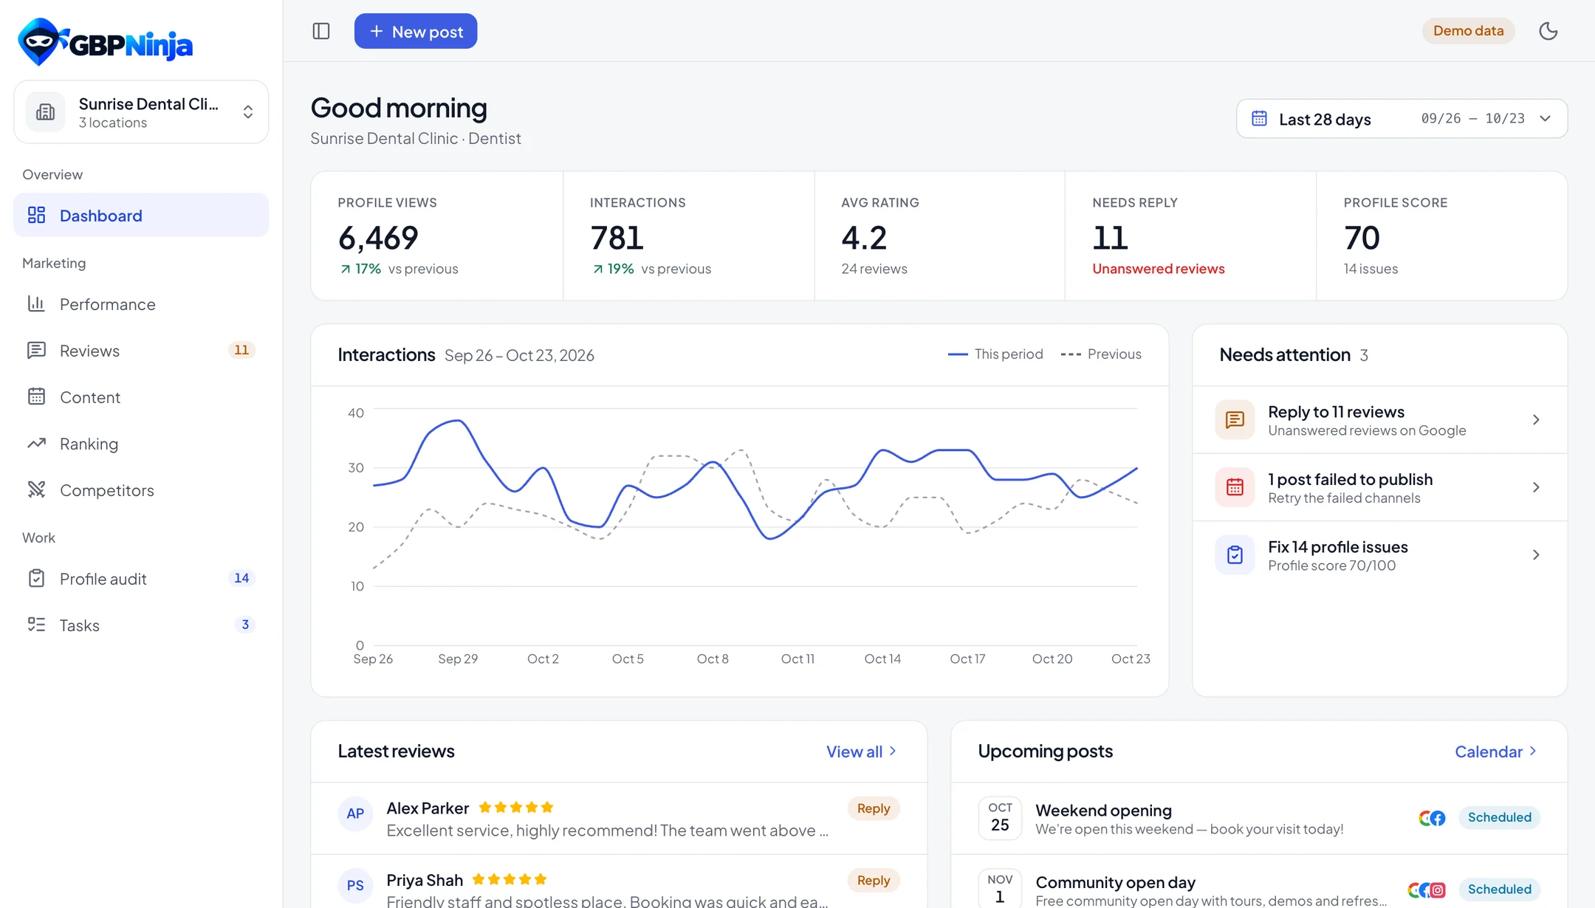Click Scheduled status on Weekend opening post
The image size is (1595, 908).
point(1499,818)
